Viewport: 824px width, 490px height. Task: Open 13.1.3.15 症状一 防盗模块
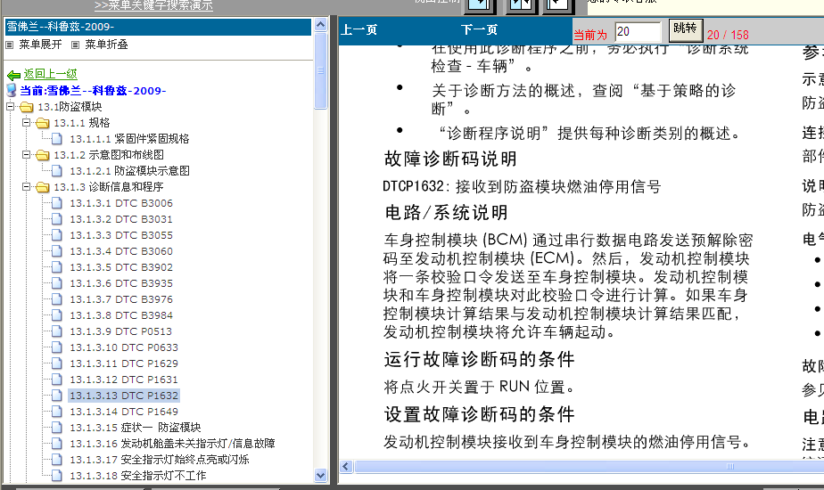pyautogui.click(x=136, y=428)
